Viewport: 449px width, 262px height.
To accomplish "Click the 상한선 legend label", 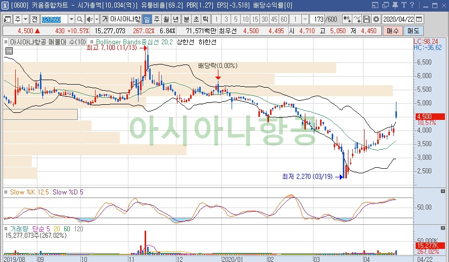I will (x=185, y=42).
